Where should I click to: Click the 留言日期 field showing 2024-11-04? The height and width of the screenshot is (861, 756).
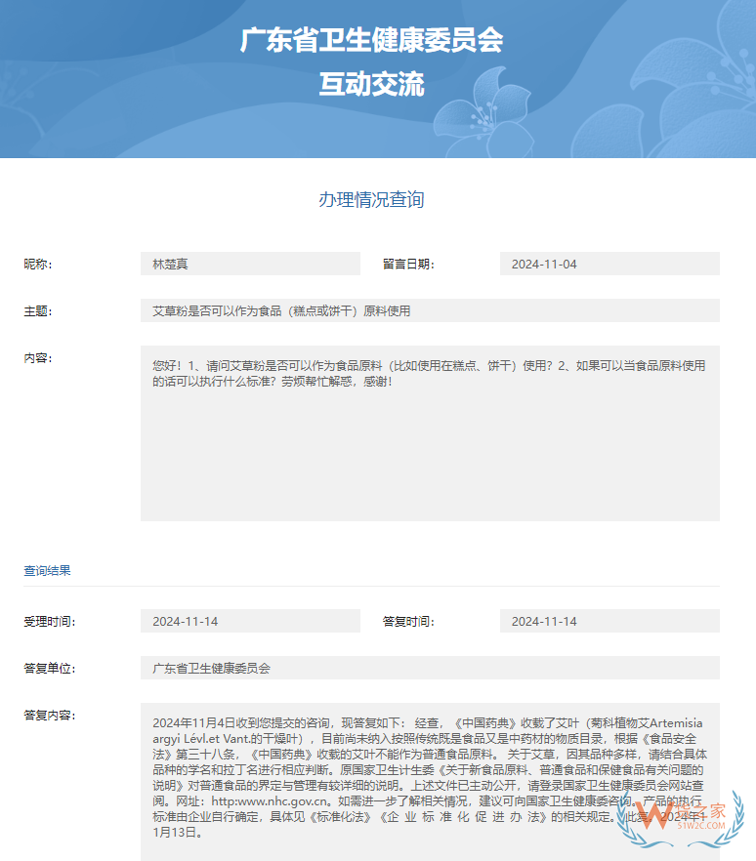[609, 264]
